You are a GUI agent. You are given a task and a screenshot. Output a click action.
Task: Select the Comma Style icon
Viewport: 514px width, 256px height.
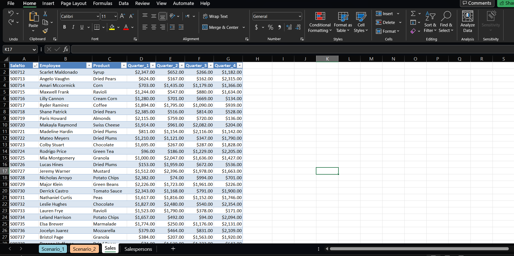tap(279, 27)
